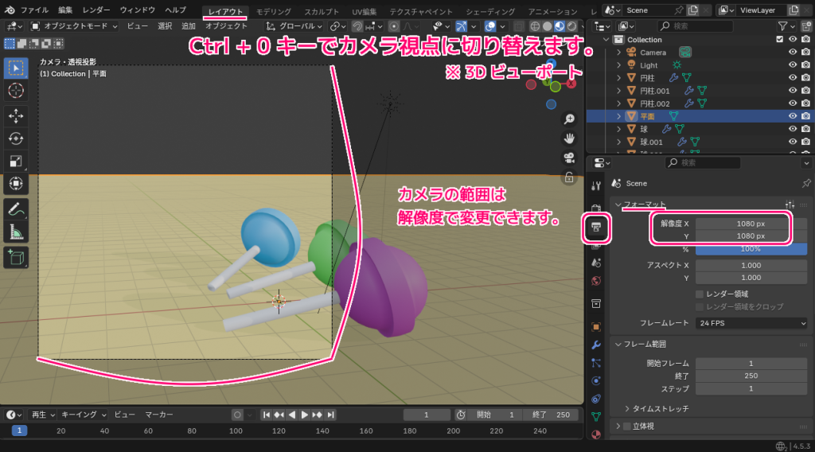Click frame 100 on the timeline
The height and width of the screenshot is (452, 815).
click(x=236, y=431)
